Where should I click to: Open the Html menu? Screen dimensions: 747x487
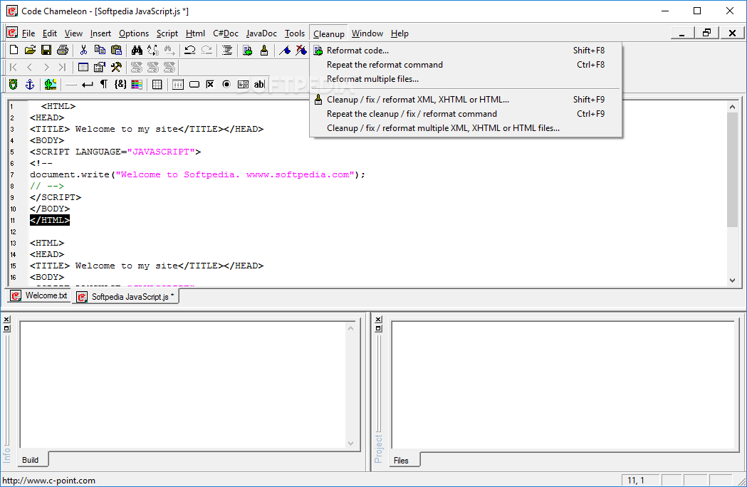point(195,33)
